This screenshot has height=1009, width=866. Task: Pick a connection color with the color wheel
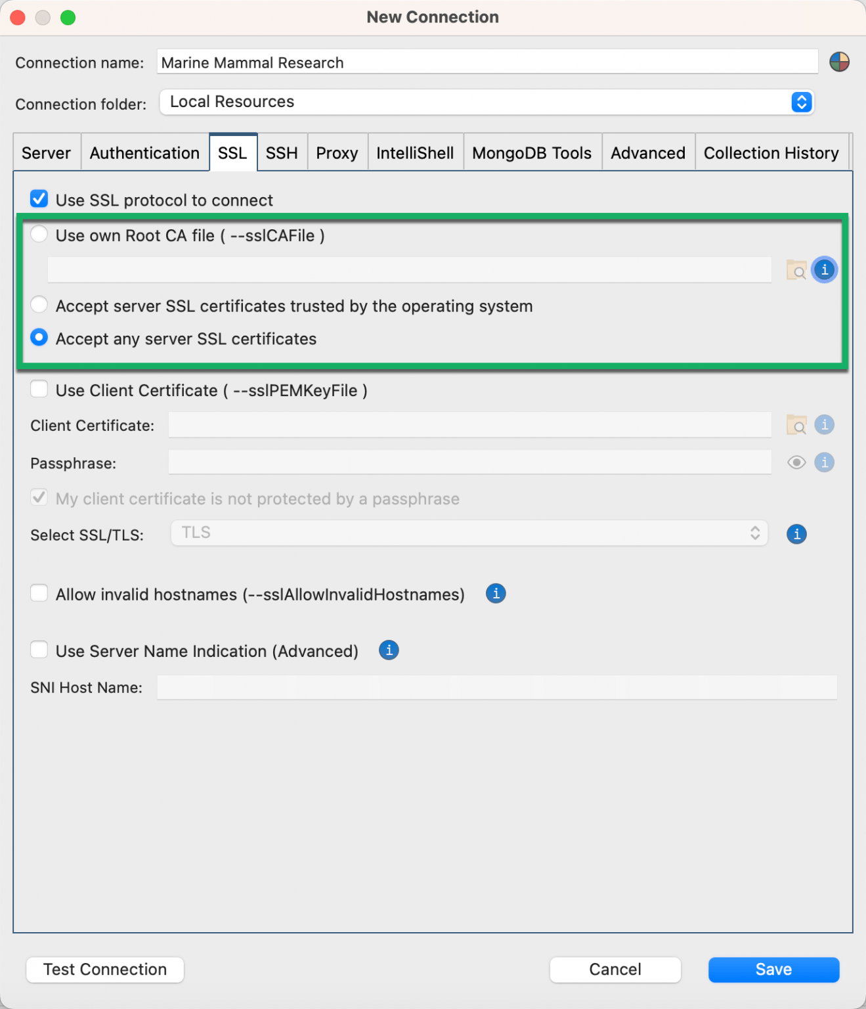[x=840, y=62]
